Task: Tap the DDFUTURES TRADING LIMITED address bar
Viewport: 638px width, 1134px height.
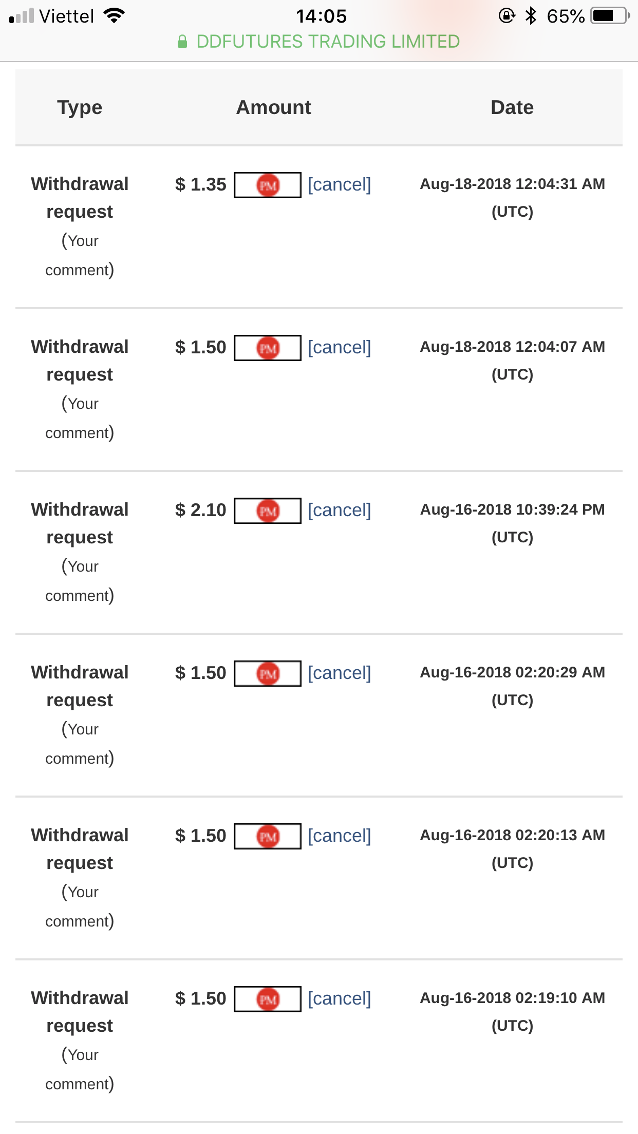Action: click(328, 42)
